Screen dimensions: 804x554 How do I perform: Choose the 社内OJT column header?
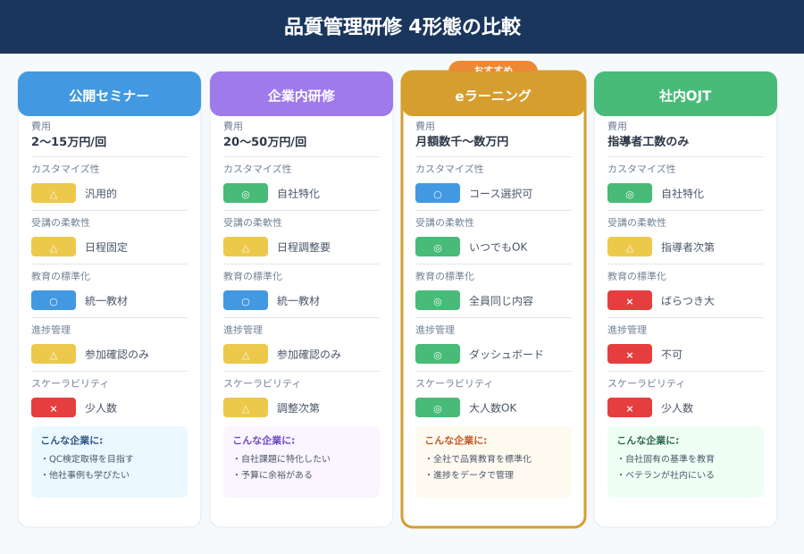coord(685,95)
